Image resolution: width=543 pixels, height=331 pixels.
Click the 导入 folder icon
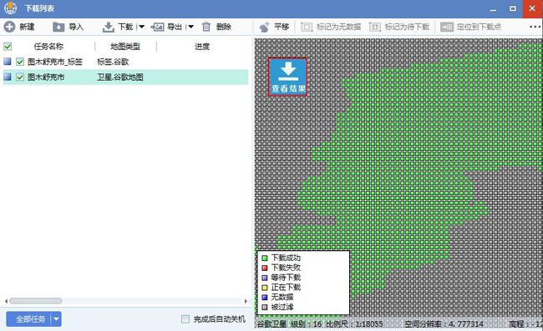click(x=58, y=27)
